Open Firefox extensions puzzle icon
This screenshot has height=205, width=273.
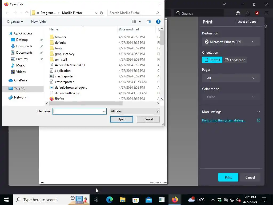click(x=247, y=13)
